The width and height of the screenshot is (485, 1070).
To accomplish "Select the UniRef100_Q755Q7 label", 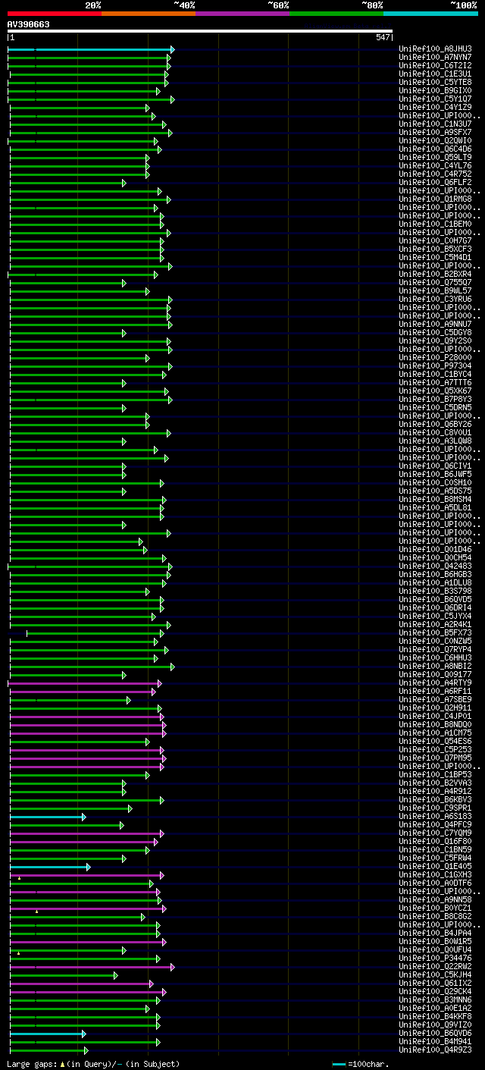I will point(436,282).
